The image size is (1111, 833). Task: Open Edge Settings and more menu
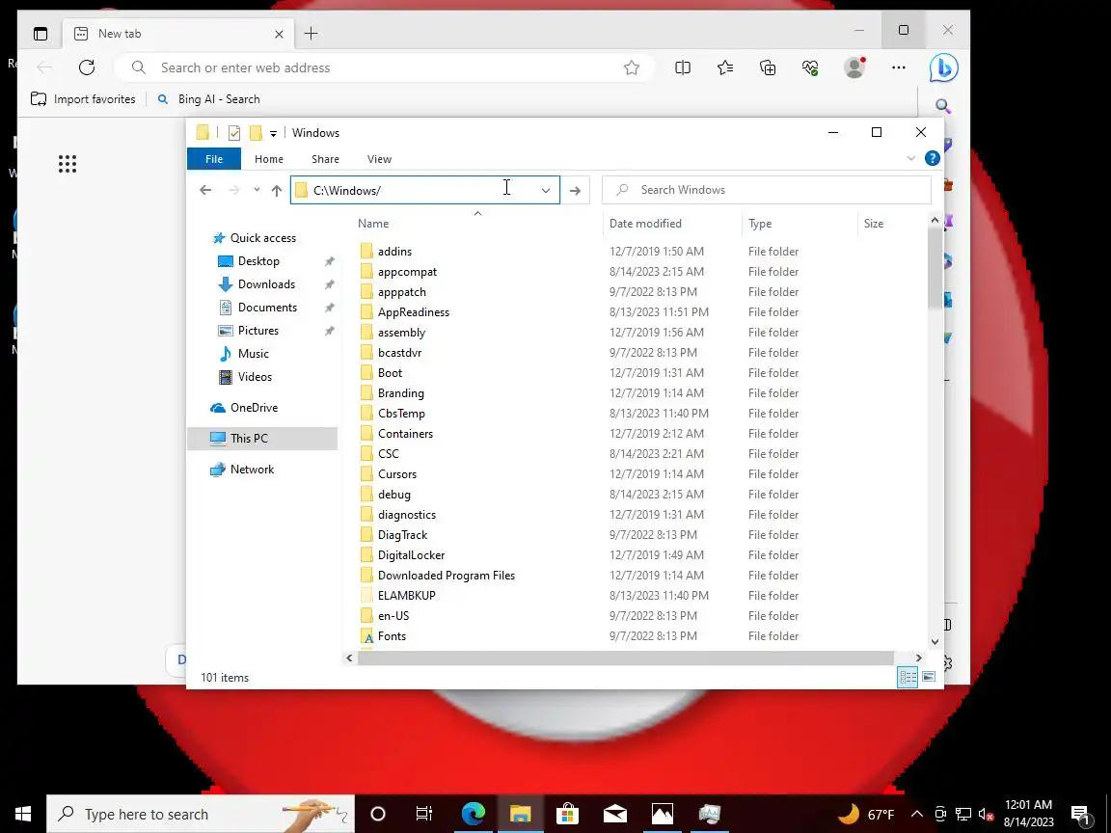pos(899,68)
